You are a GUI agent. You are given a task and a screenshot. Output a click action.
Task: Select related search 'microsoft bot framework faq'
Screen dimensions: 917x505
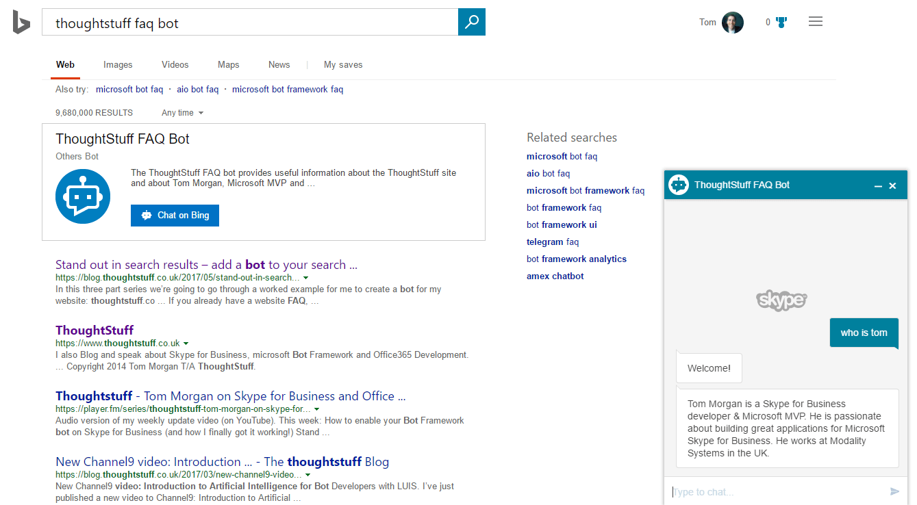586,191
